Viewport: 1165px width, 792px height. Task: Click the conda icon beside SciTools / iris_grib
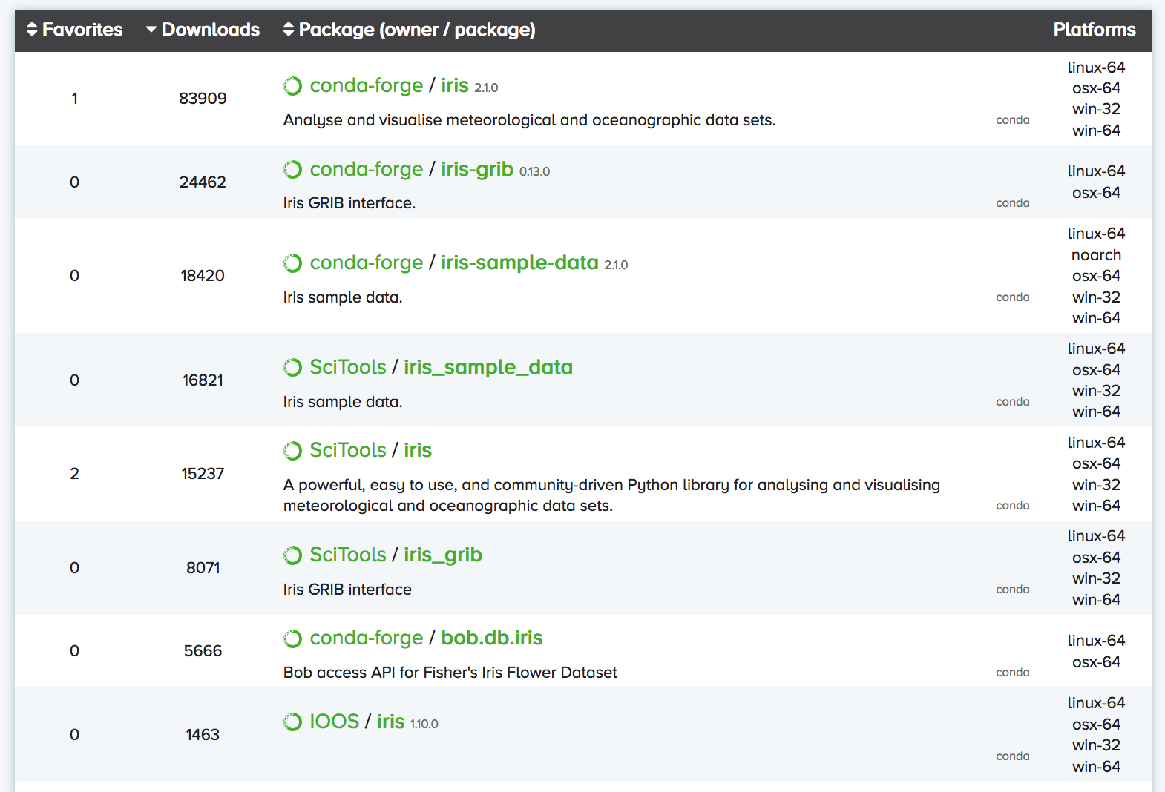[293, 555]
